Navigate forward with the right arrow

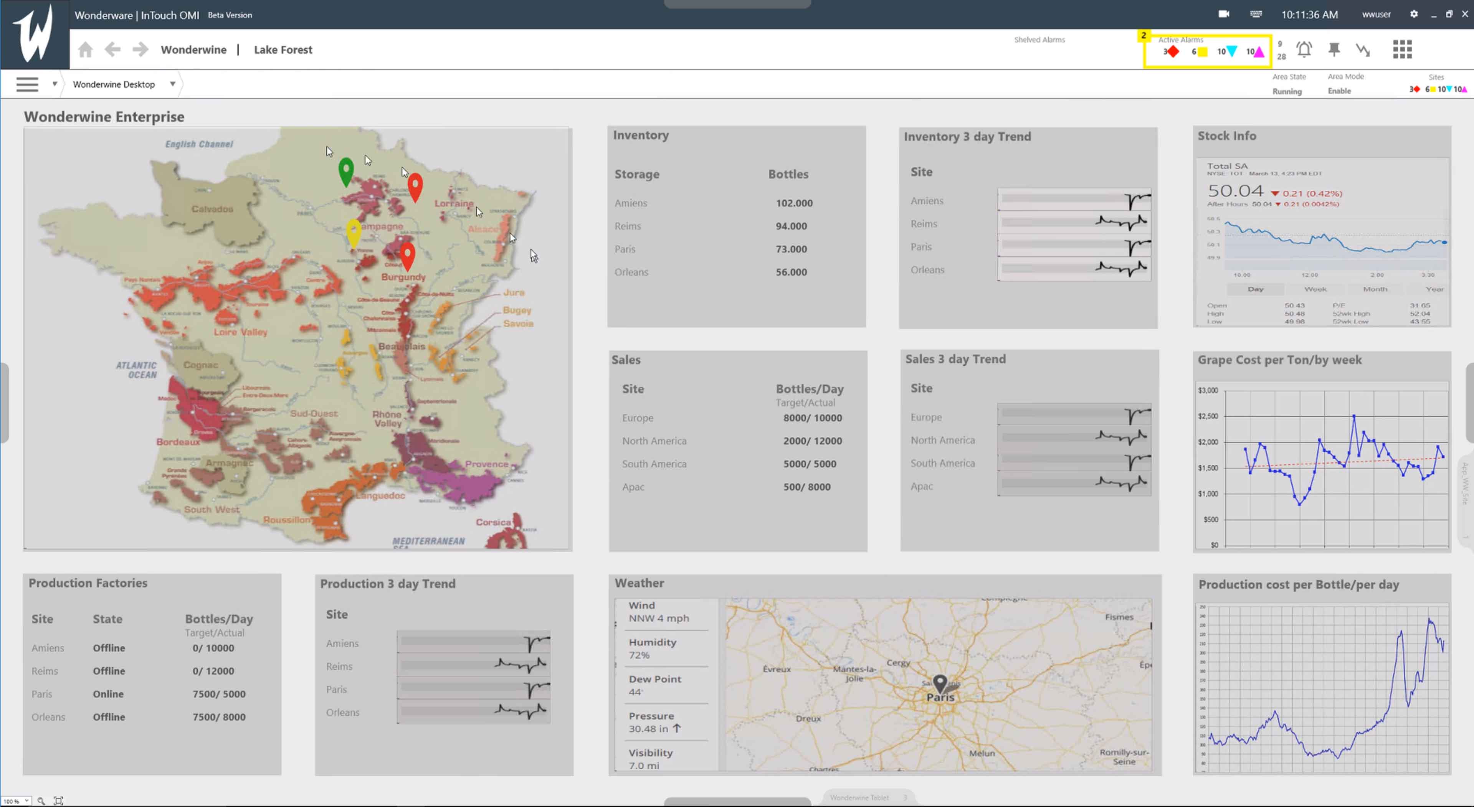pyautogui.click(x=140, y=50)
